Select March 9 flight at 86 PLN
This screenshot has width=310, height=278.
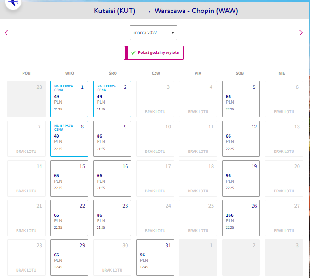[x=112, y=139]
